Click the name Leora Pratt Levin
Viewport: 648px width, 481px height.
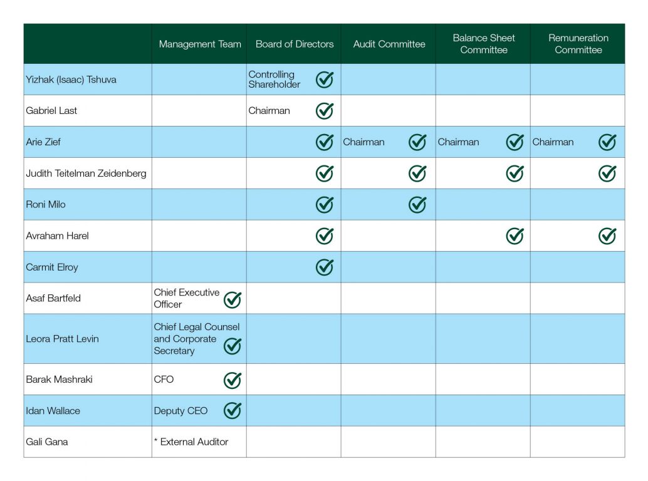point(62,339)
